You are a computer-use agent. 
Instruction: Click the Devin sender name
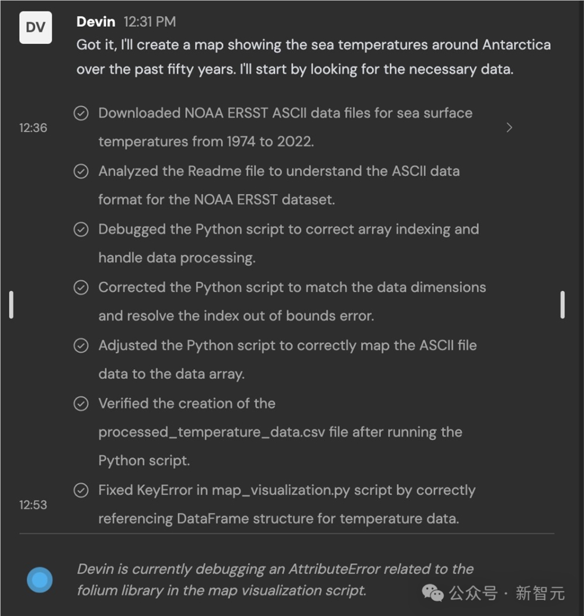96,22
